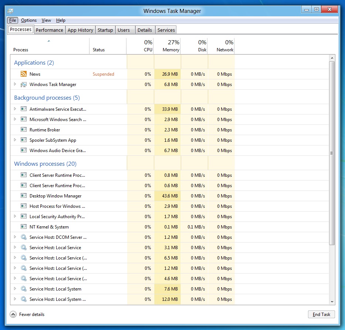The image size is (345, 330).
Task: Click the Local Security Authority process icon
Action: click(24, 216)
